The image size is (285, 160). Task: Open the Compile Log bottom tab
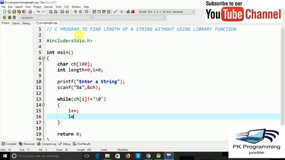46,144
